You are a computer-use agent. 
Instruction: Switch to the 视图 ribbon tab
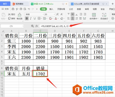click(x=95, y=9)
